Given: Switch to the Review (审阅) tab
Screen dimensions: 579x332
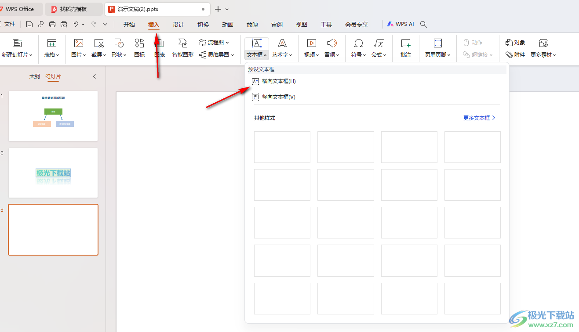Looking at the screenshot, I should 277,25.
